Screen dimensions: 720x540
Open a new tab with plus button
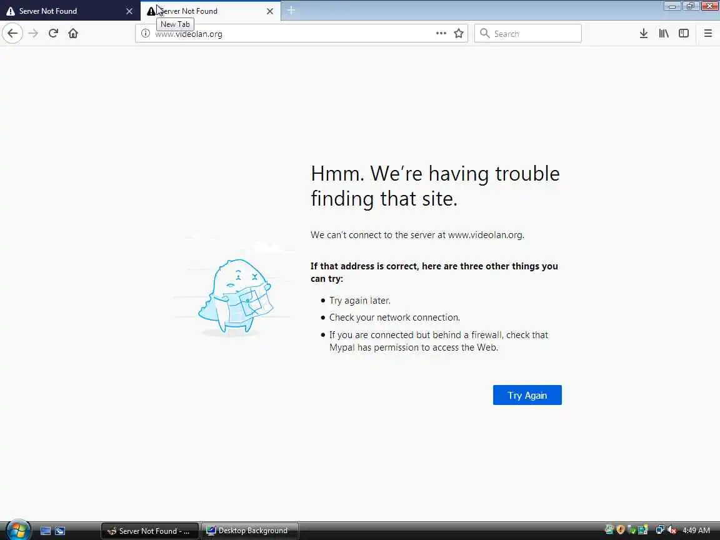click(291, 10)
